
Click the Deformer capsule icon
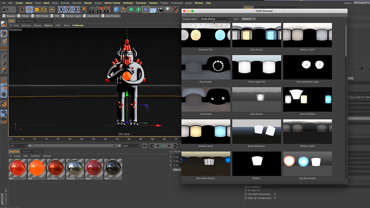click(x=146, y=10)
